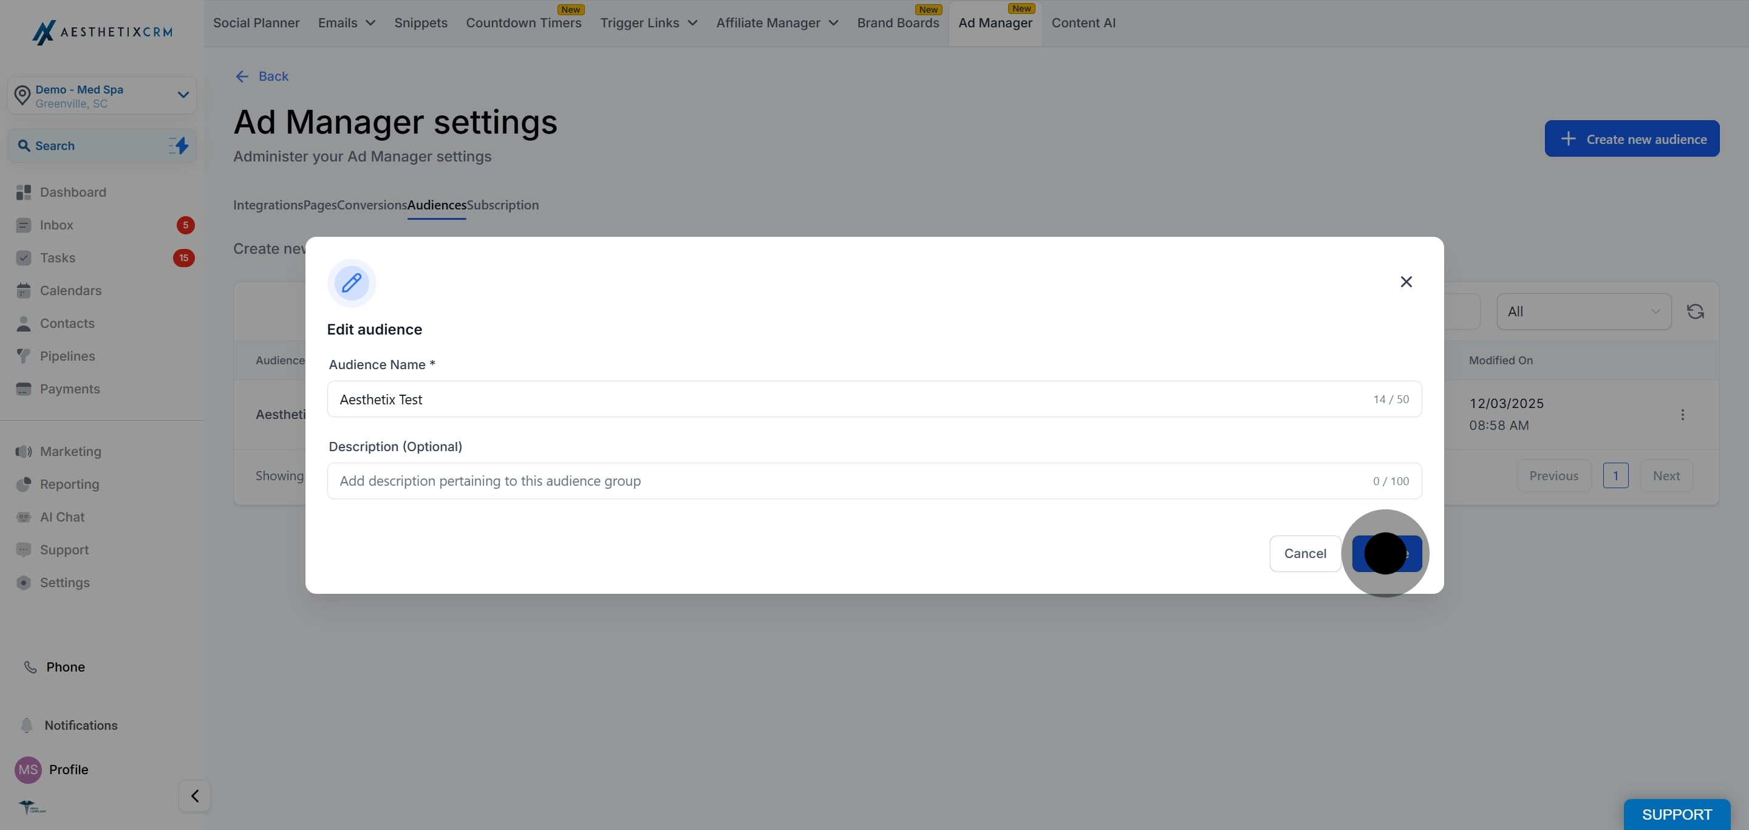The height and width of the screenshot is (830, 1749).
Task: Click the quick actions lightning icon
Action: [179, 146]
